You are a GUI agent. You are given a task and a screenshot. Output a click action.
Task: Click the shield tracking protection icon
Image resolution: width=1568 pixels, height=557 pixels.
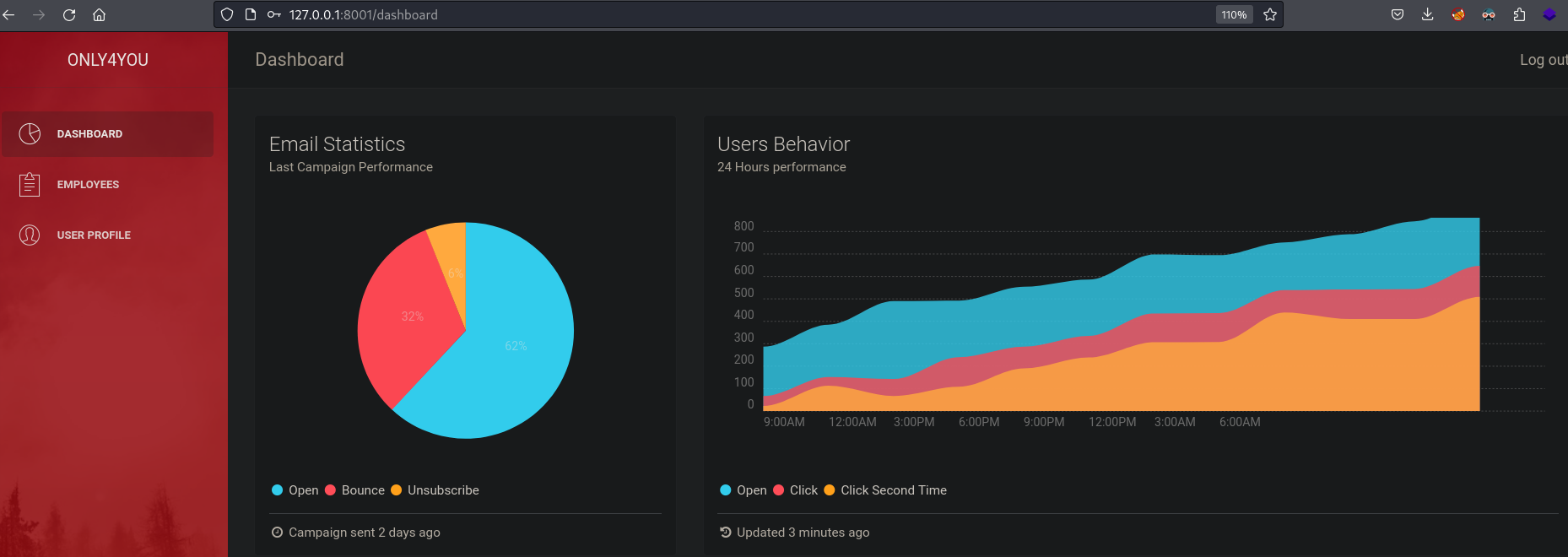coord(227,15)
